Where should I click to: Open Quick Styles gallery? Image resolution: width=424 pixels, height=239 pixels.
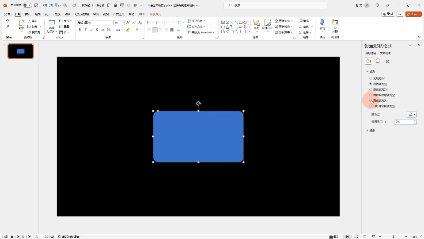pyautogui.click(x=267, y=25)
